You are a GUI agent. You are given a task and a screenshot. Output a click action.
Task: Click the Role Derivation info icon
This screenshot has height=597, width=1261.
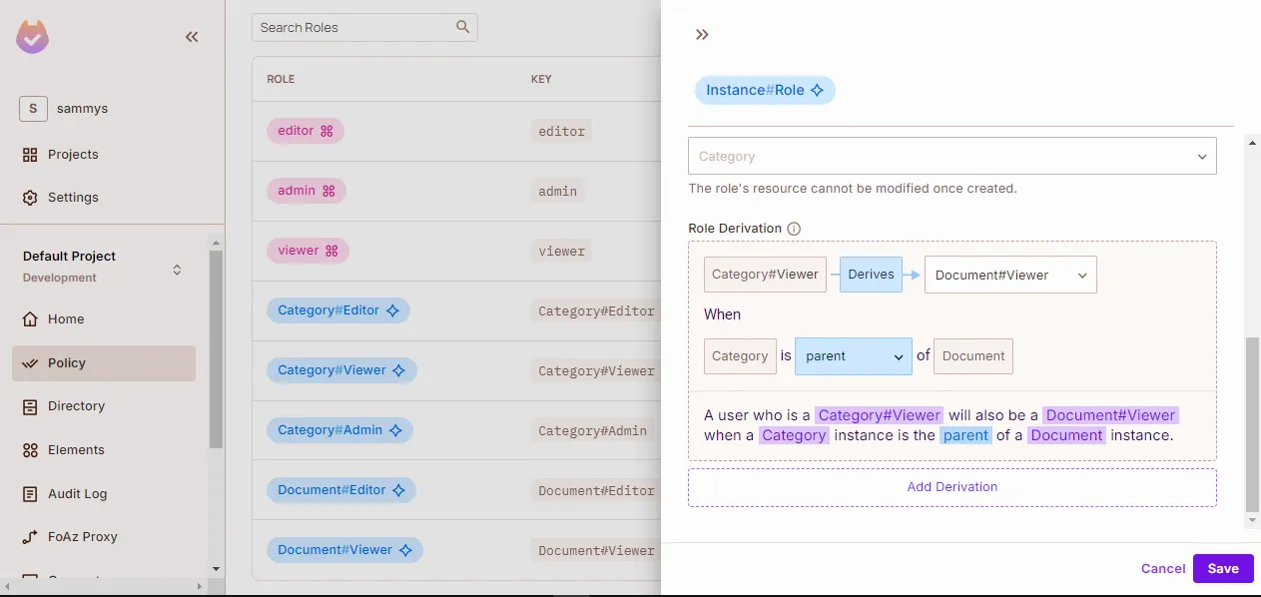(794, 229)
